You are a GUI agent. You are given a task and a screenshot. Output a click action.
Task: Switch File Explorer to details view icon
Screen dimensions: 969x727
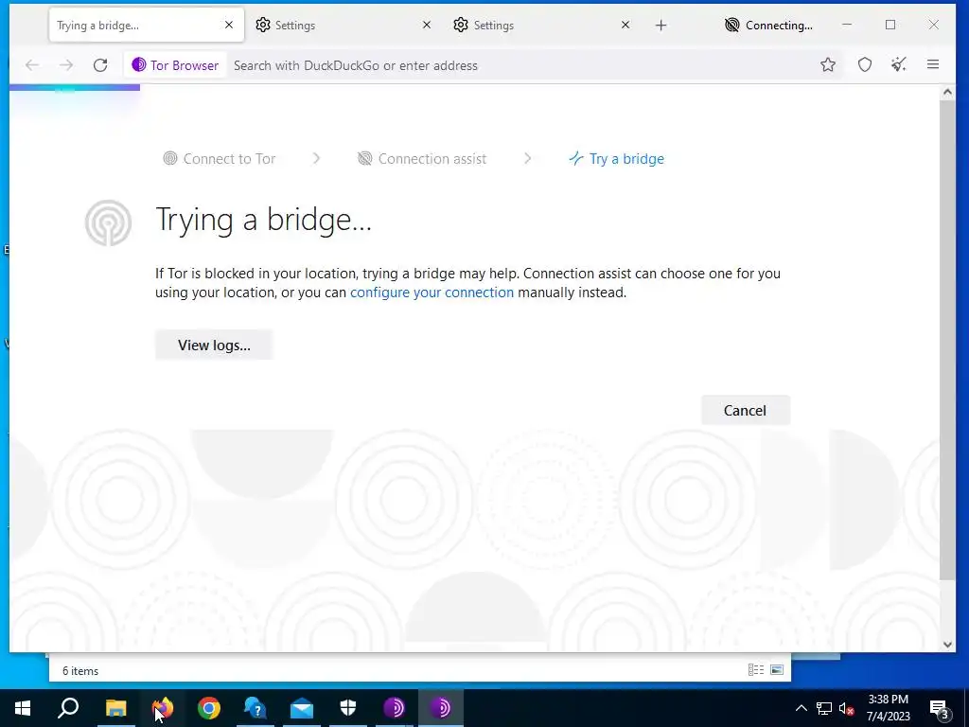pos(756,669)
